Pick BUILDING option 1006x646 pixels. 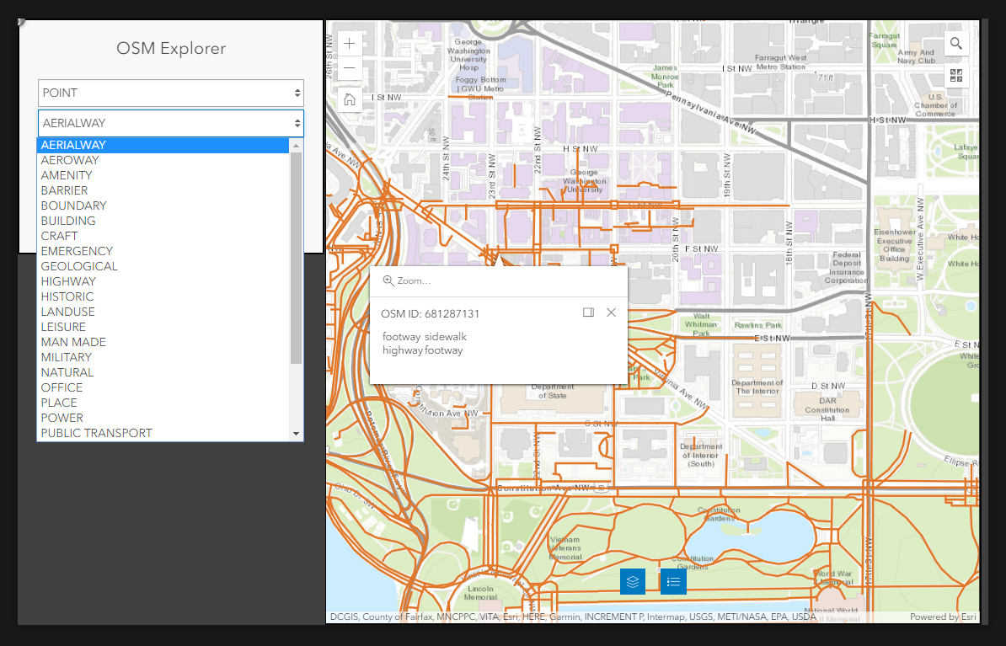point(163,221)
